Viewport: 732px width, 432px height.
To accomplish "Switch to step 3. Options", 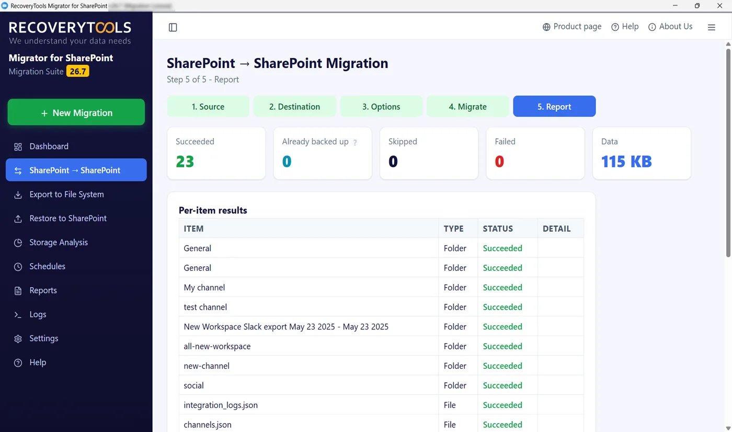I will tap(381, 106).
